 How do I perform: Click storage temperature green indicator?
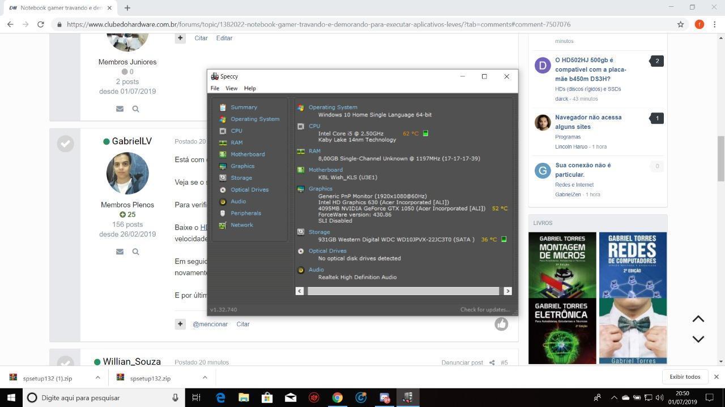click(504, 239)
